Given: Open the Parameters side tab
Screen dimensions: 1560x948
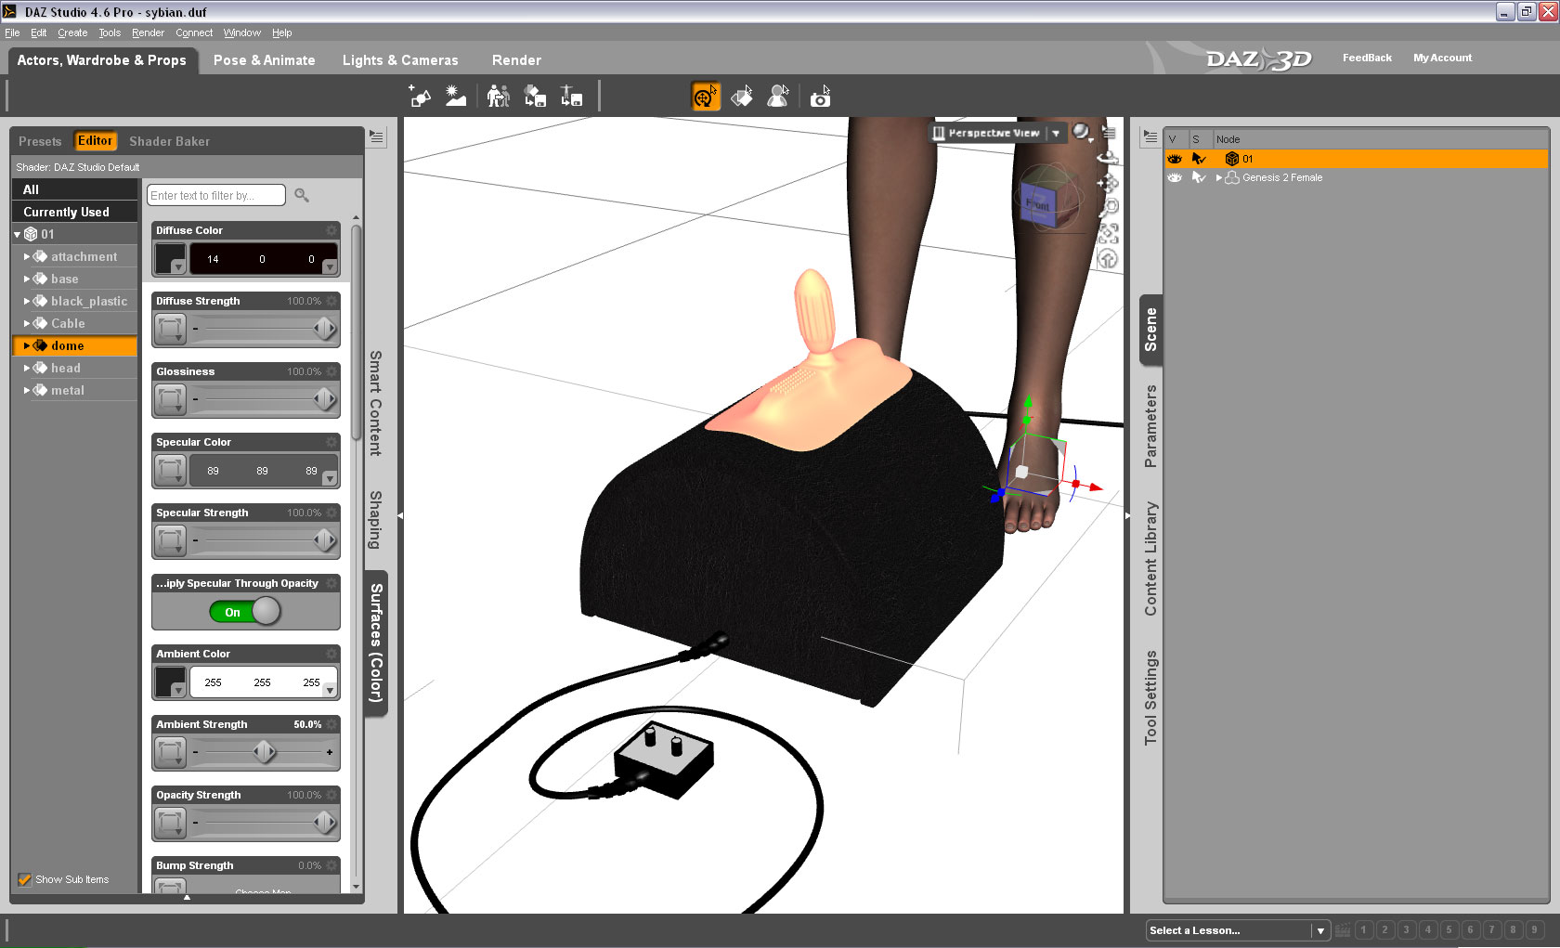Looking at the screenshot, I should (1150, 426).
